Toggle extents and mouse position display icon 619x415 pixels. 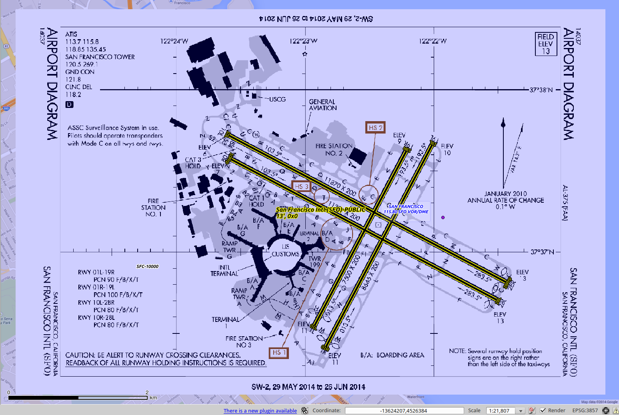pos(305,411)
